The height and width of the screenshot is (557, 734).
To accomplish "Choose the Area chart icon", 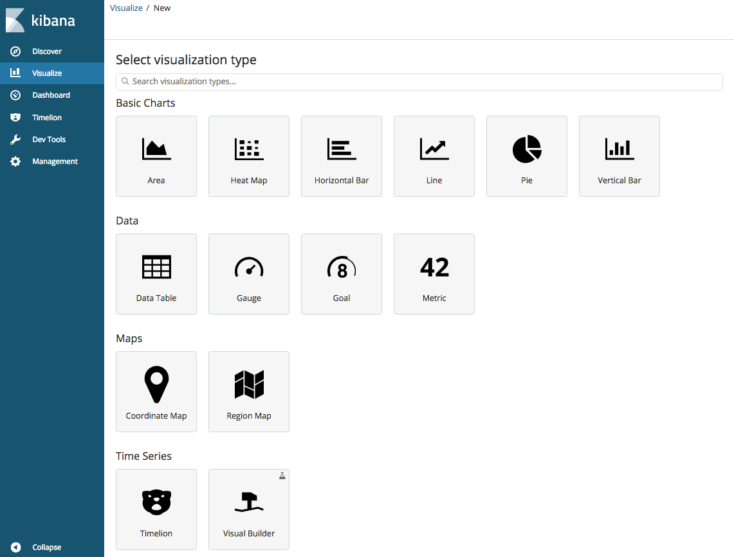I will (x=156, y=149).
